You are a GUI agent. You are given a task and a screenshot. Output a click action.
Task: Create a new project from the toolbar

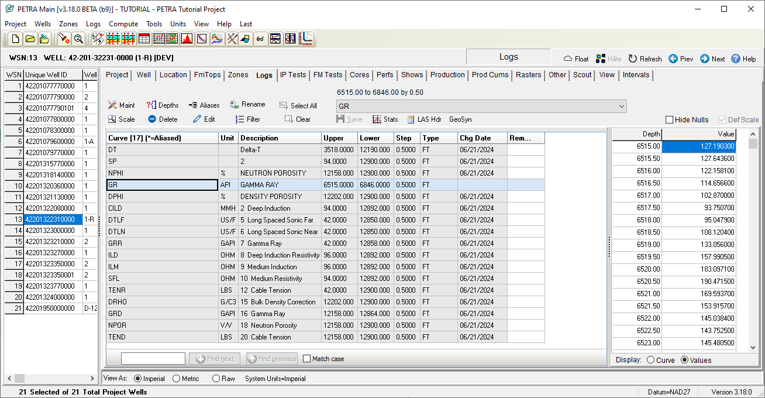point(15,38)
